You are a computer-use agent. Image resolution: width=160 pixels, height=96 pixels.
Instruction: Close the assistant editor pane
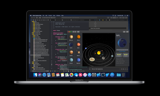pos(127,20)
